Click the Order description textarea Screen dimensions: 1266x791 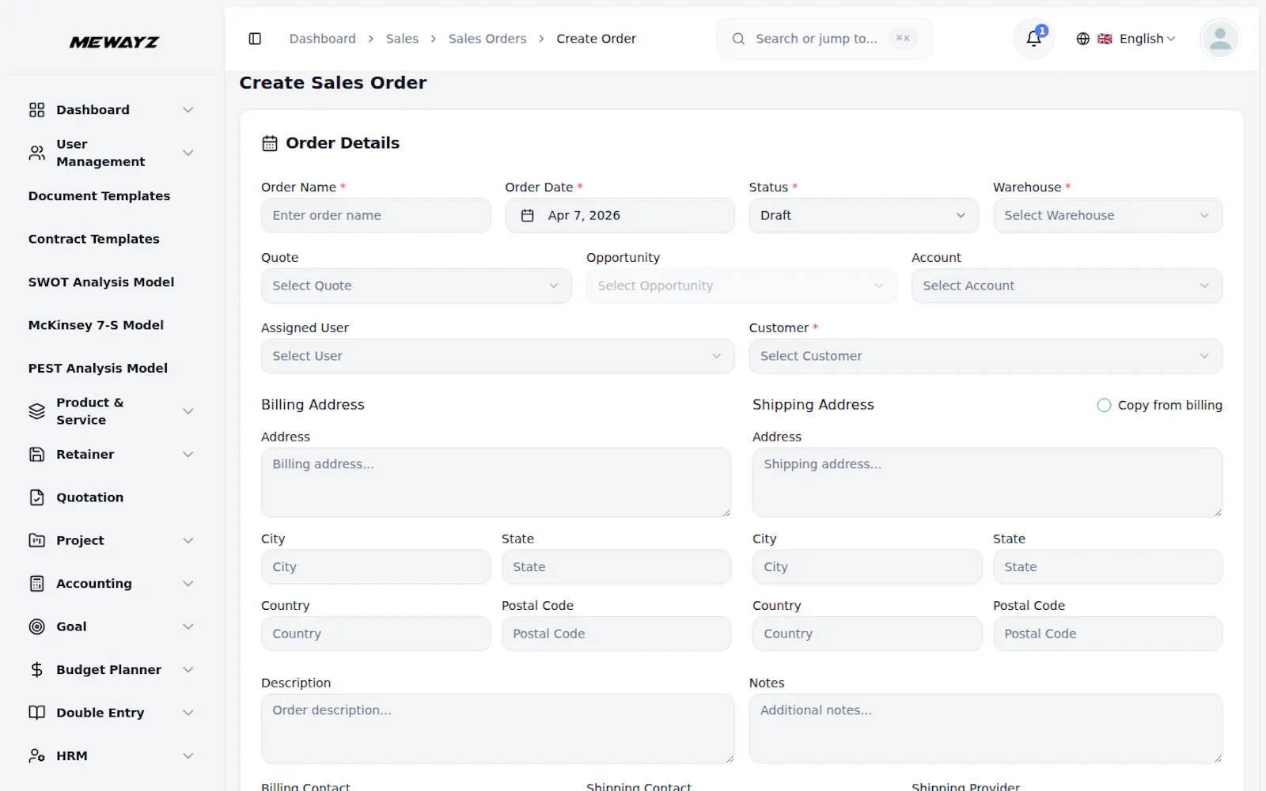(498, 729)
